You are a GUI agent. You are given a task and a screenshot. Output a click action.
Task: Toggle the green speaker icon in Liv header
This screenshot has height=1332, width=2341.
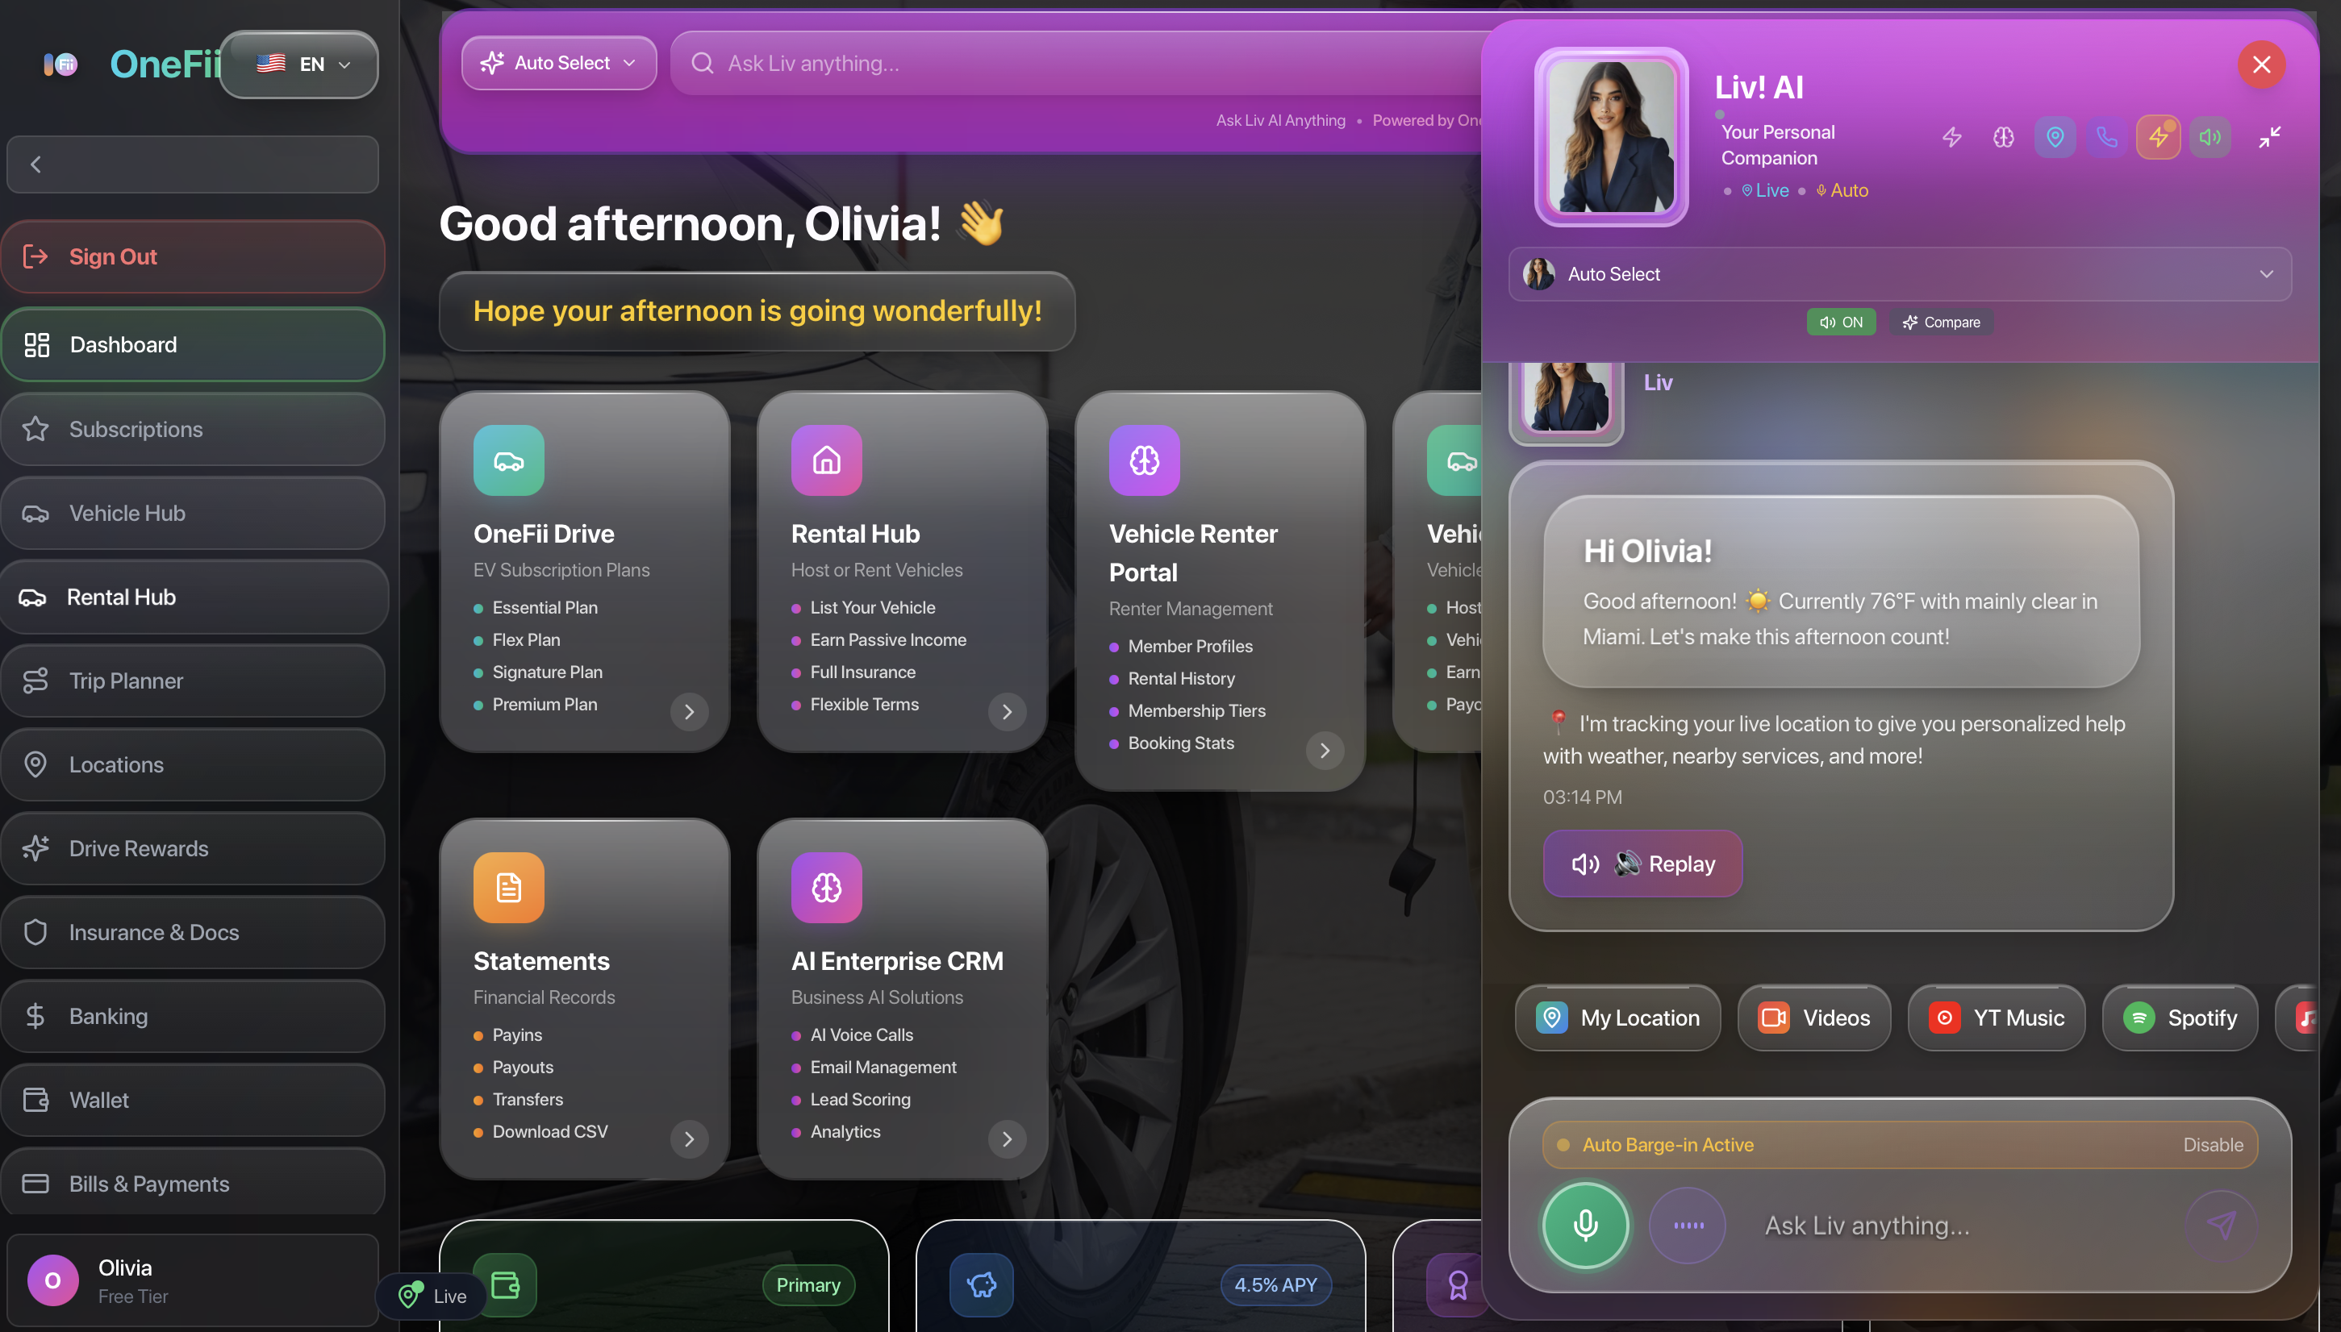click(2210, 137)
